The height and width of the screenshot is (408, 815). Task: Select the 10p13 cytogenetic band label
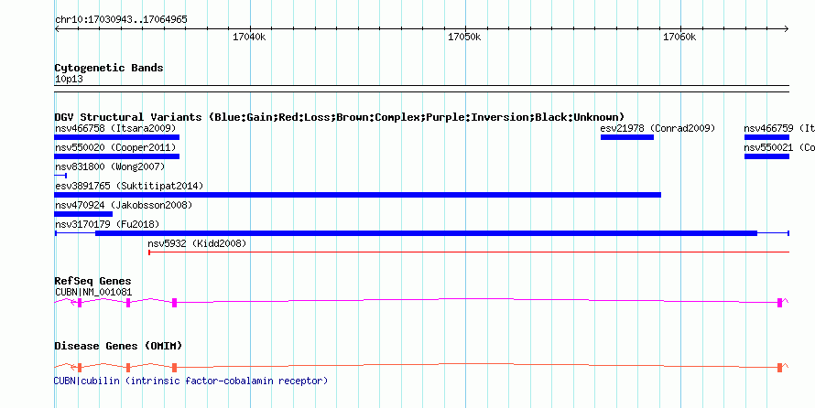(x=69, y=80)
